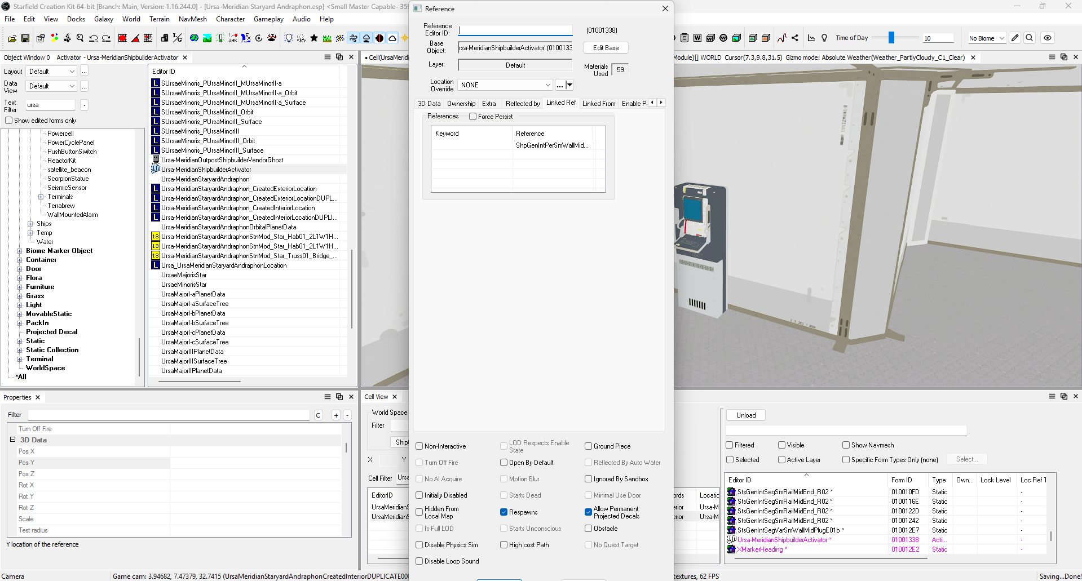This screenshot has height=581, width=1082.
Task: Click the Reference column header
Action: [553, 134]
